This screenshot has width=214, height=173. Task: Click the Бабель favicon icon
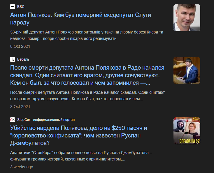tap(13, 59)
